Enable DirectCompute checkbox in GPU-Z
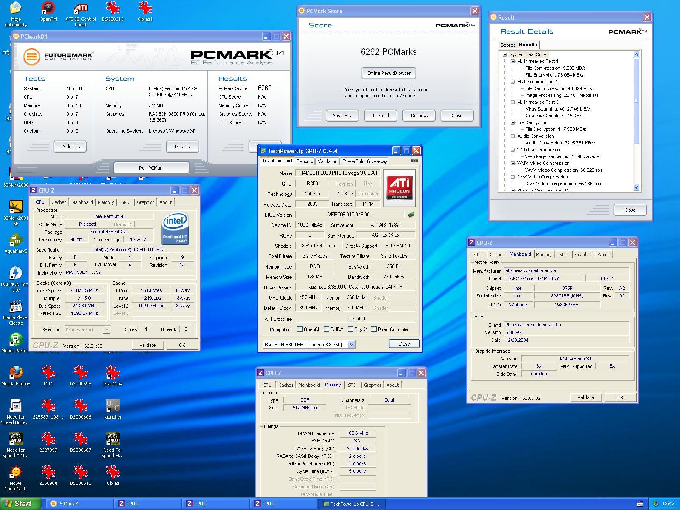 (374, 329)
